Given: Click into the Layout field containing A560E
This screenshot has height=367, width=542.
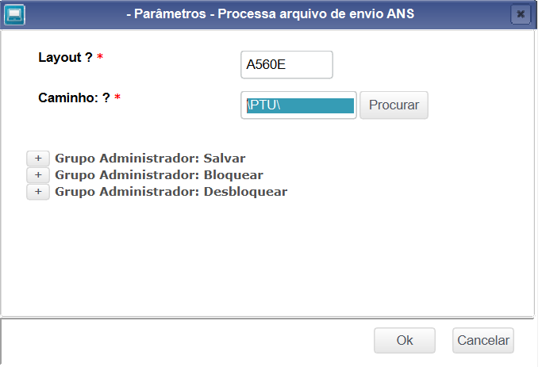Looking at the screenshot, I should [286, 65].
